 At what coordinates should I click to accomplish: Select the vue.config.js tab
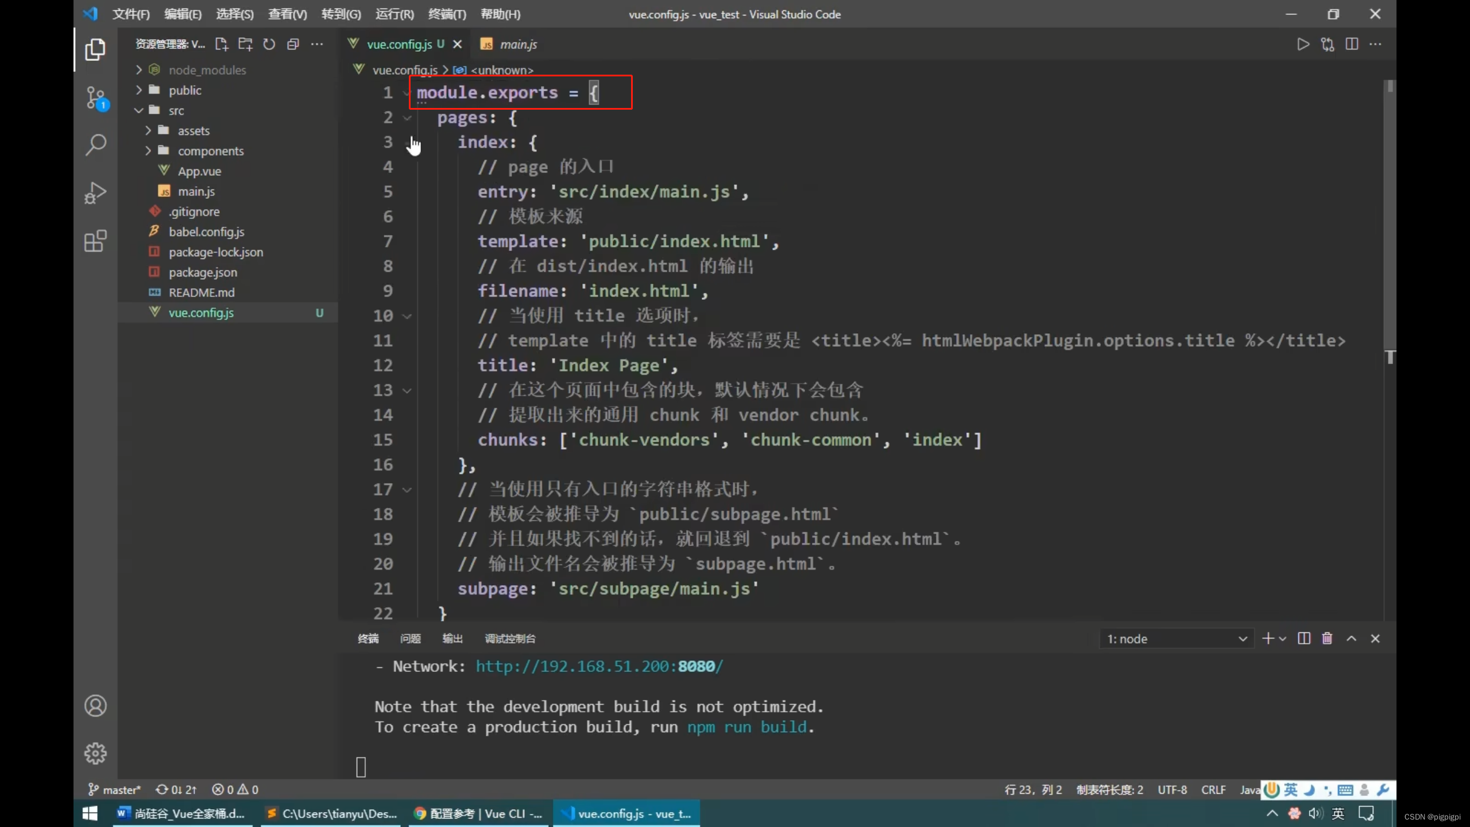399,44
